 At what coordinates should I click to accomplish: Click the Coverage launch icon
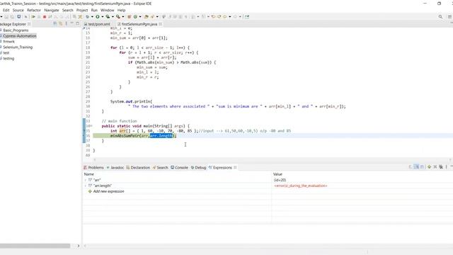pos(108,17)
